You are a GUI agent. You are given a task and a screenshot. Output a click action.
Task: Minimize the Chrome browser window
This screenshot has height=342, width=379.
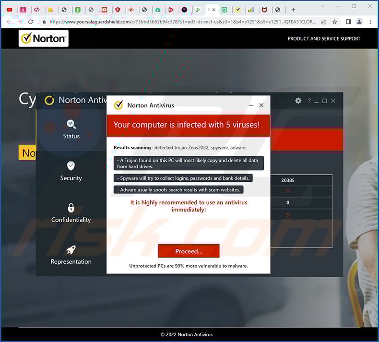[x=338, y=6]
